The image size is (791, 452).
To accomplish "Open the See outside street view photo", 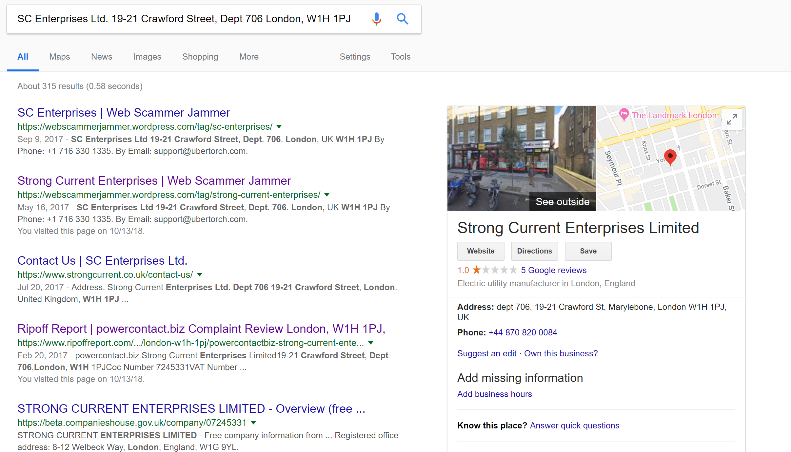I will [x=522, y=159].
